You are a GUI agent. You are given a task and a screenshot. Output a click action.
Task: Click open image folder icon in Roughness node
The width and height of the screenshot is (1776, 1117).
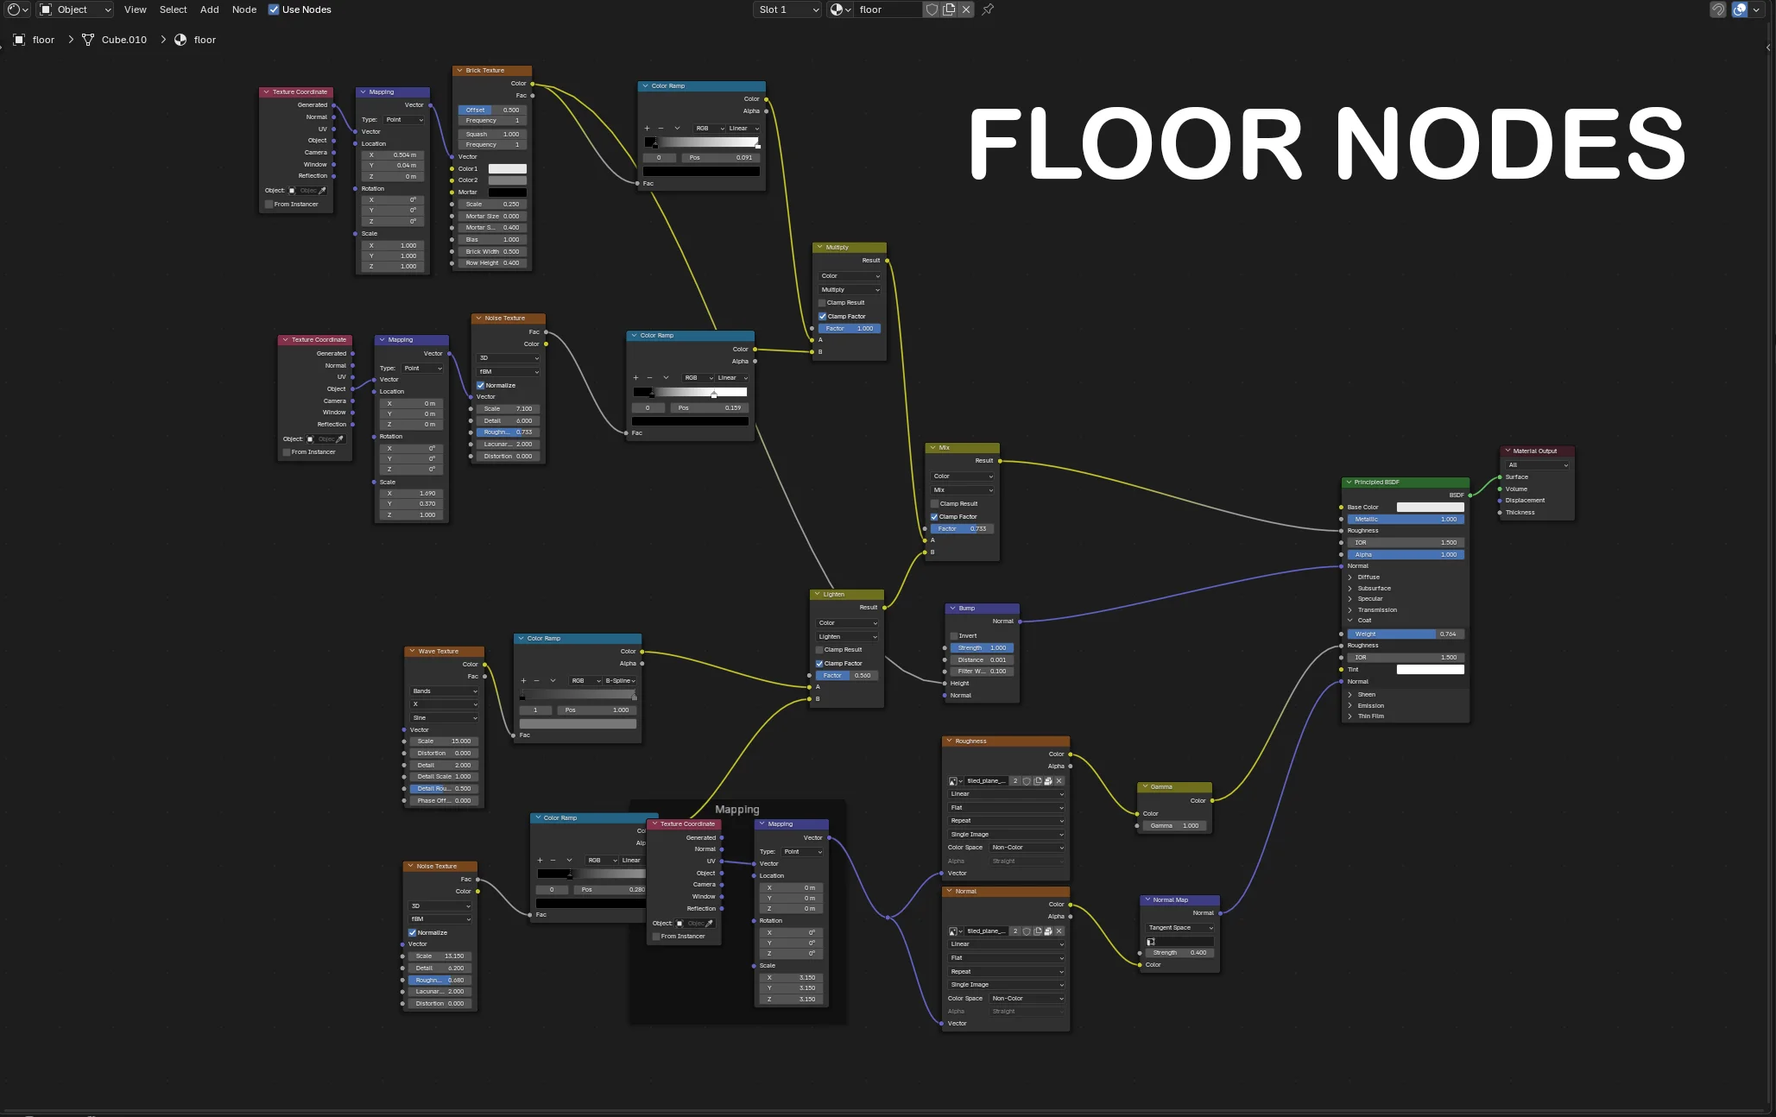click(x=1048, y=780)
